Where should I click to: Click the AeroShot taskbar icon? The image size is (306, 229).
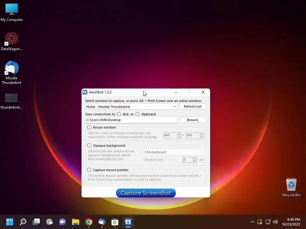tap(128, 222)
